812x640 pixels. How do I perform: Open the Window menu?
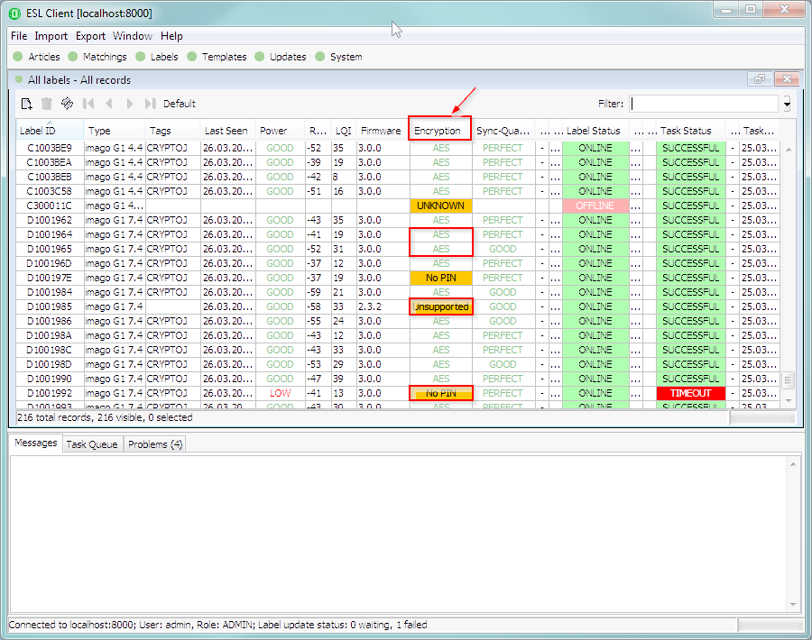click(133, 36)
